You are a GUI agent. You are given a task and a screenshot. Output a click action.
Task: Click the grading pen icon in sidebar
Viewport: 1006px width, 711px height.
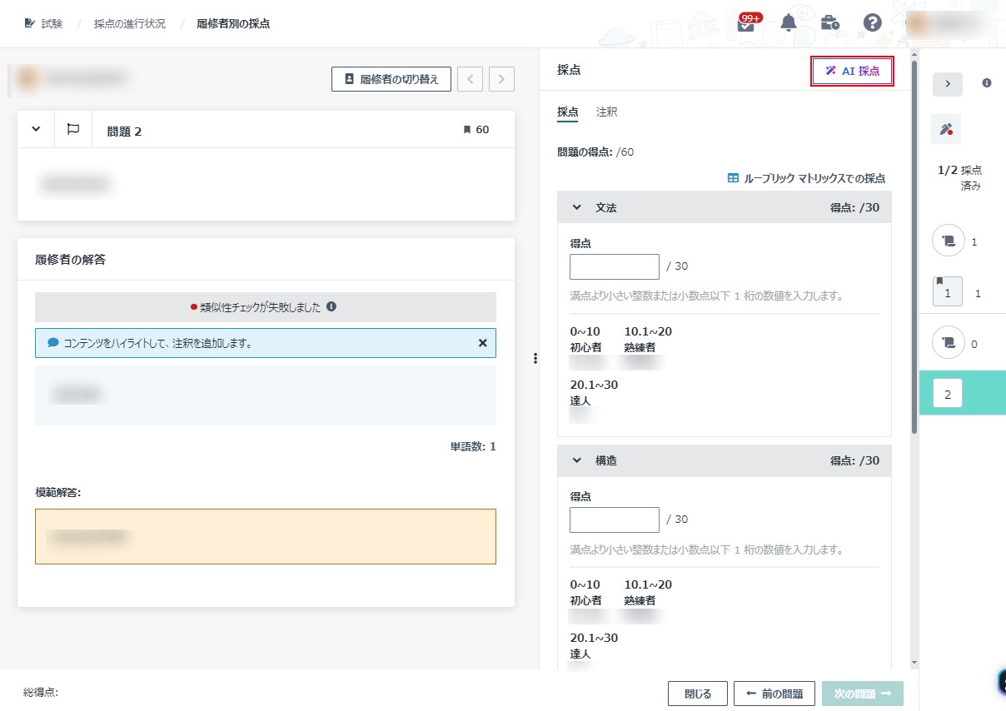coord(946,129)
